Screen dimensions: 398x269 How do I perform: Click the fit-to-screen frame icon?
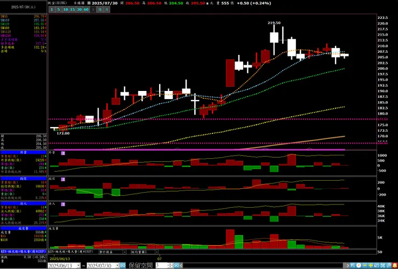coord(383,265)
